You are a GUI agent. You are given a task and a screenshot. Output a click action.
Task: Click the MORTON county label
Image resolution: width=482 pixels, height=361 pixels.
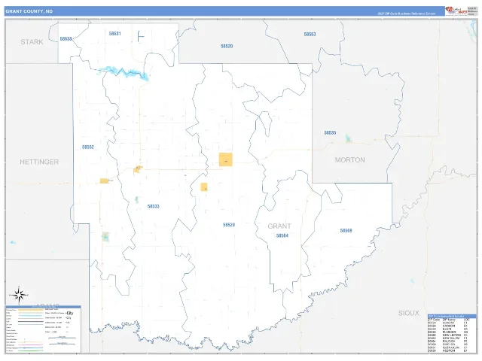click(x=349, y=159)
